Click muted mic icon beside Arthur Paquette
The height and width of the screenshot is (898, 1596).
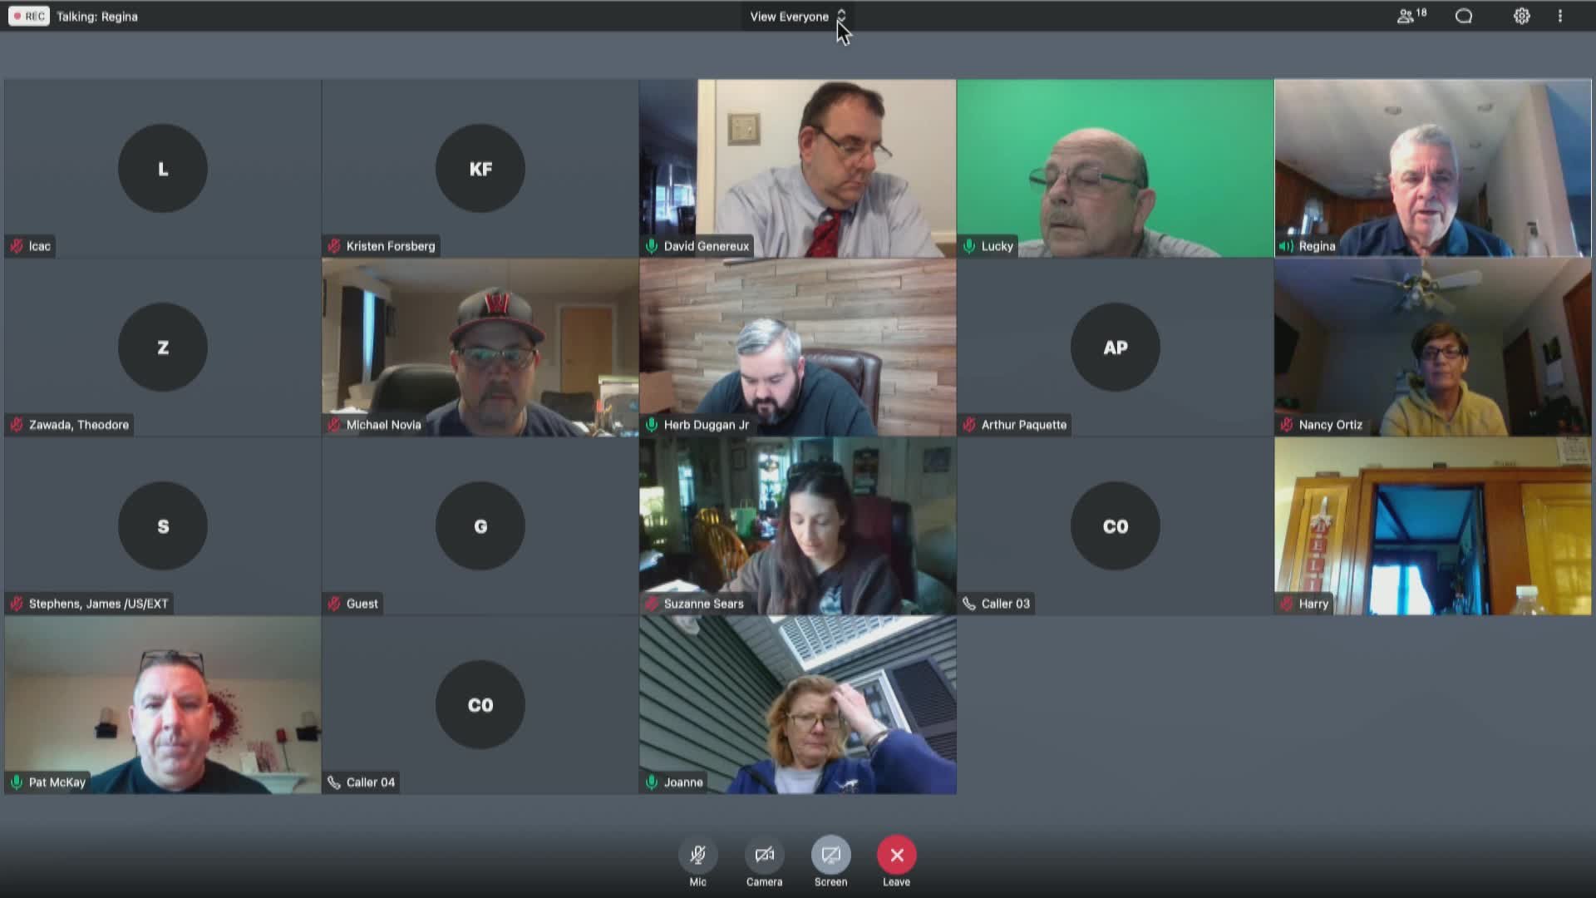pos(969,425)
